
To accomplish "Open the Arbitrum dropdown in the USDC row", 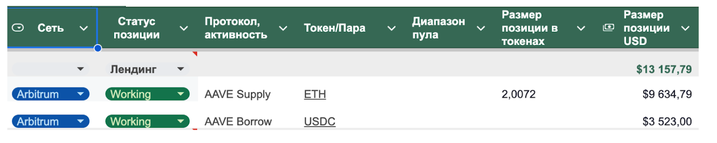I will 80,122.
